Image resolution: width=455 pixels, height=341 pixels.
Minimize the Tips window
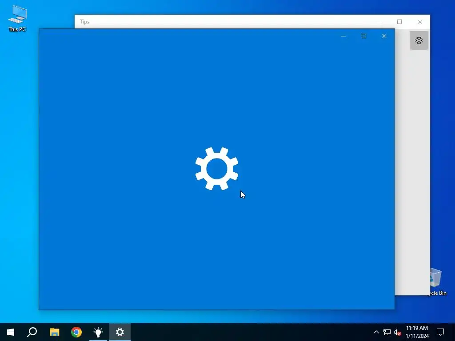pyautogui.click(x=379, y=22)
